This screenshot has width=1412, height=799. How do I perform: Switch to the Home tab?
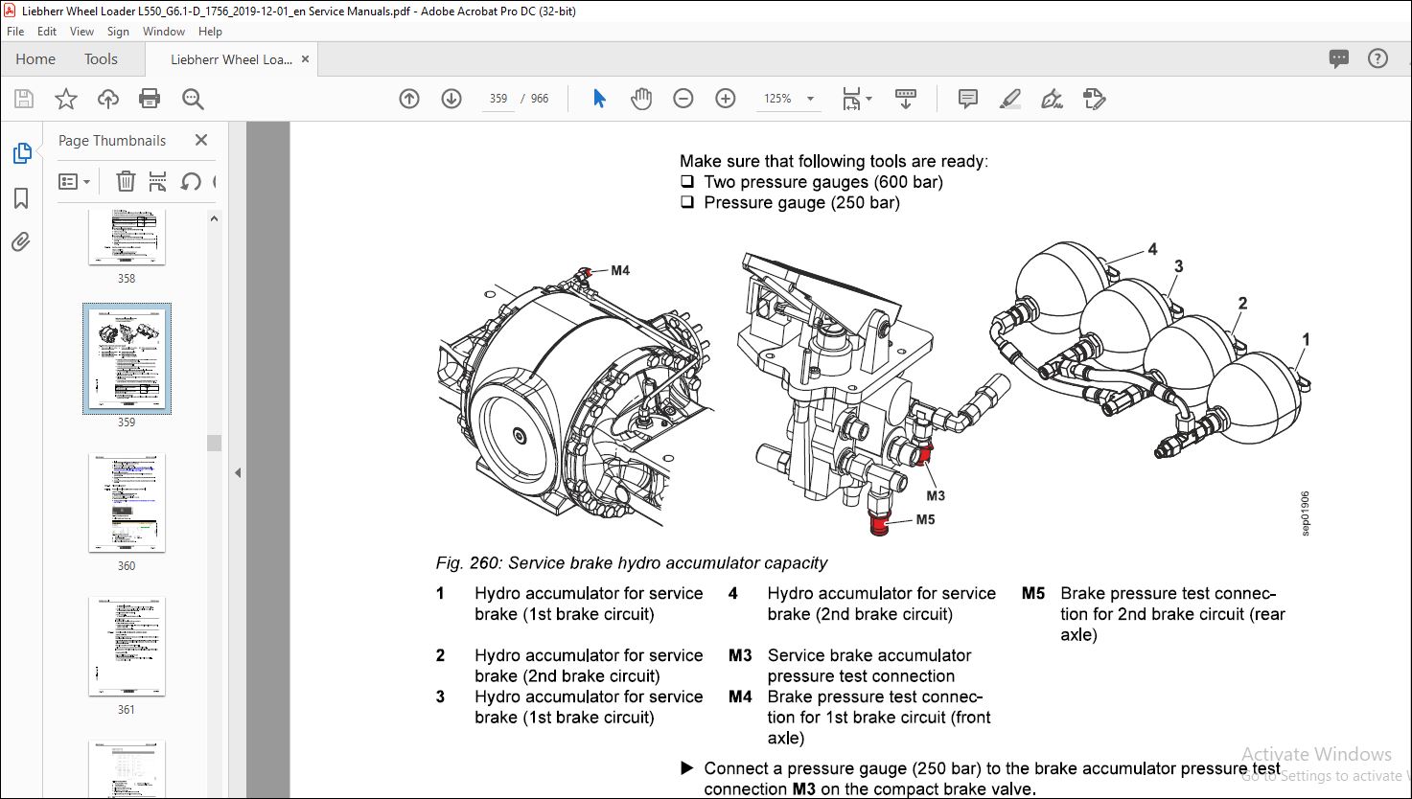point(35,58)
